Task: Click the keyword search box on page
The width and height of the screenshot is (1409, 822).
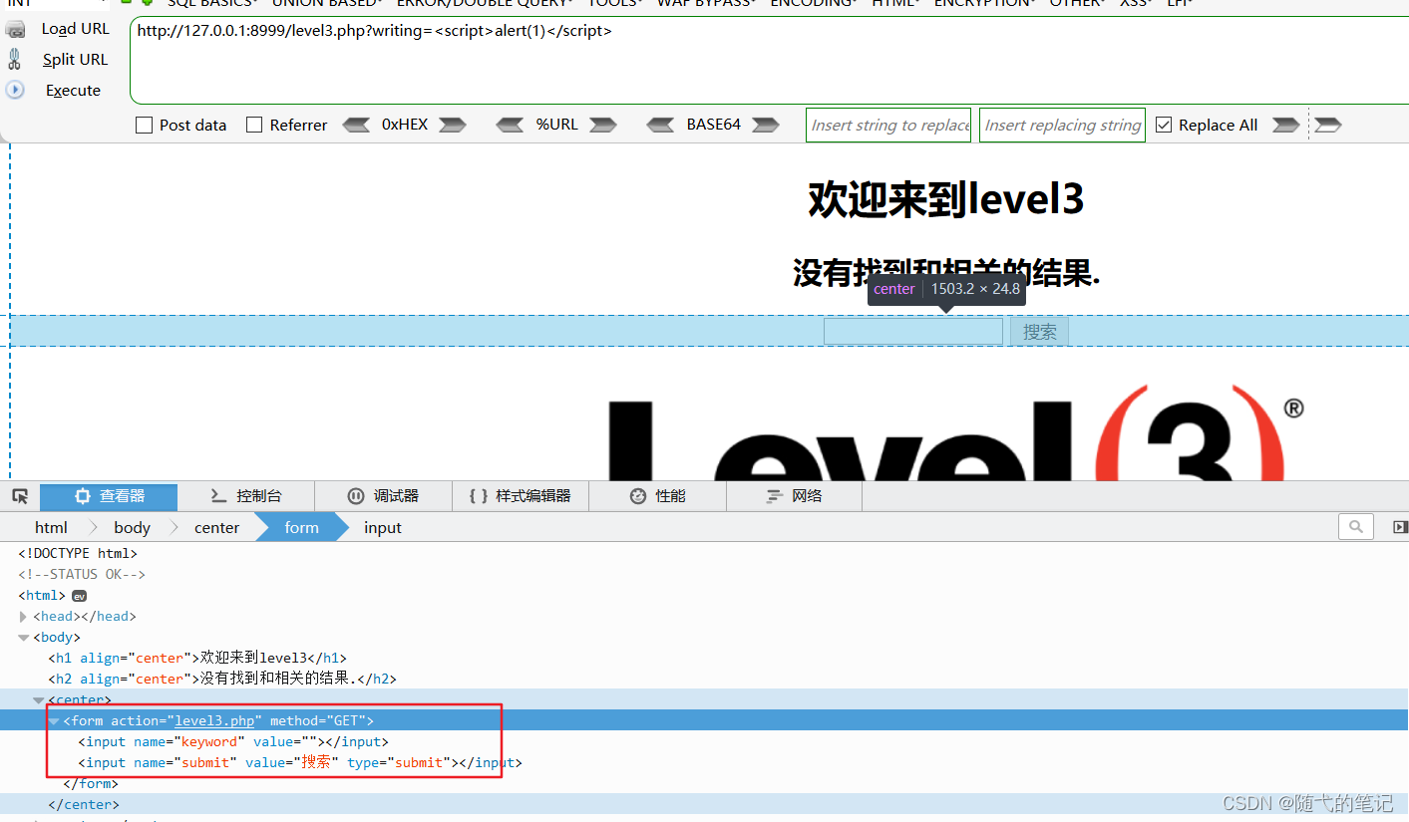Action: (x=913, y=332)
